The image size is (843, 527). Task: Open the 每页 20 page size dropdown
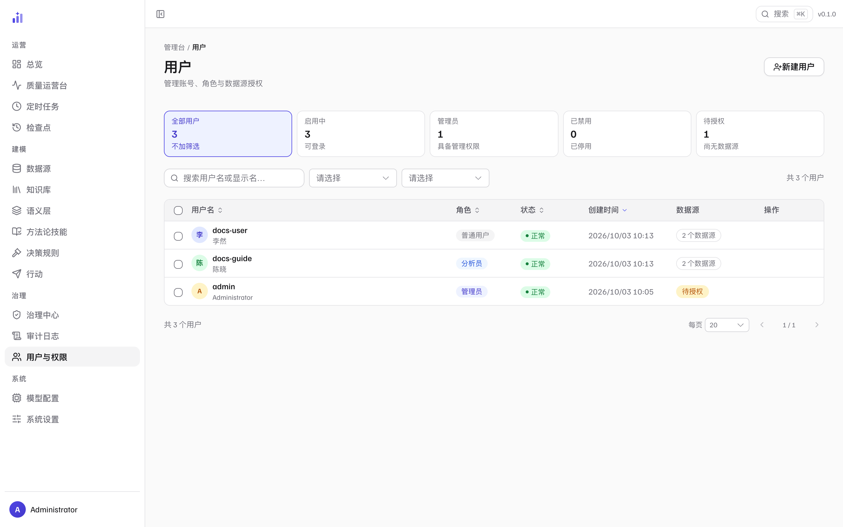(x=727, y=325)
